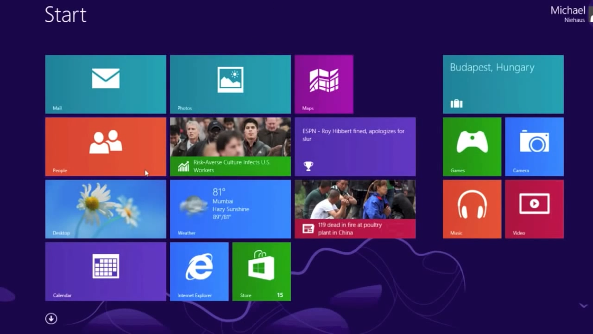593x334 pixels.
Task: Launch the Camera tile
Action: [535, 147]
